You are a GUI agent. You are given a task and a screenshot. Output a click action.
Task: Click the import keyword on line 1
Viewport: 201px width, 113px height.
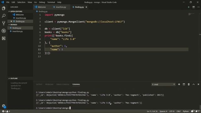point(49,15)
